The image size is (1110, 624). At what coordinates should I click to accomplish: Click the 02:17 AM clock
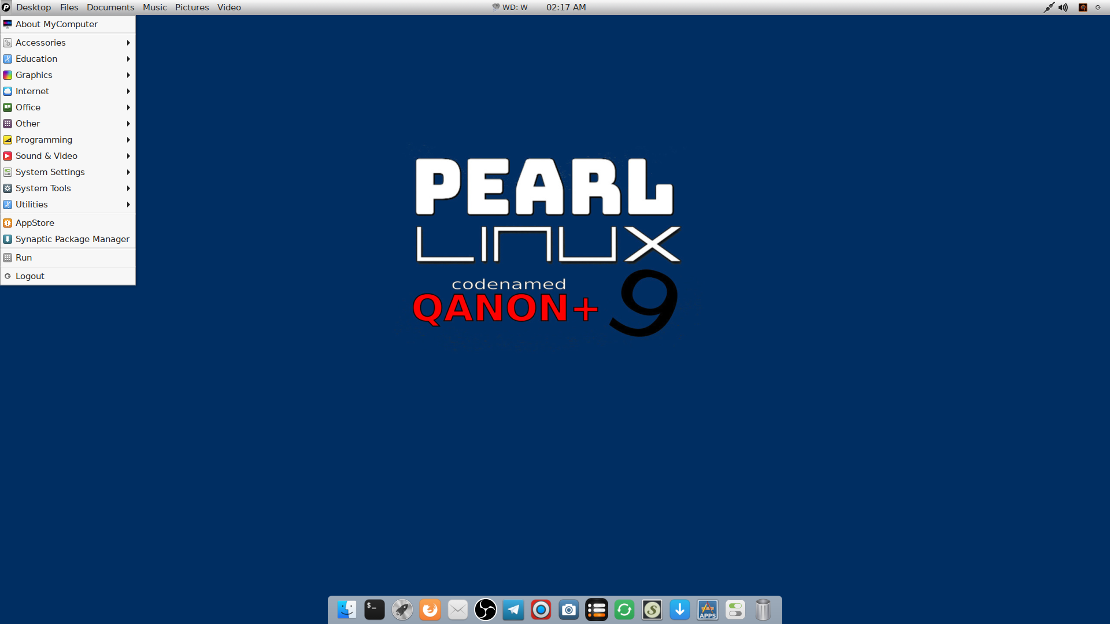tap(566, 8)
